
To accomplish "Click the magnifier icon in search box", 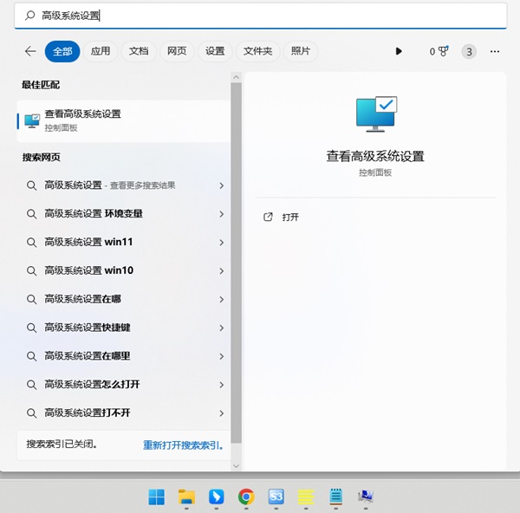I will click(x=29, y=16).
